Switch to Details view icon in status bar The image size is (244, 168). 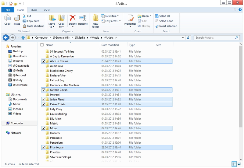coord(234,164)
